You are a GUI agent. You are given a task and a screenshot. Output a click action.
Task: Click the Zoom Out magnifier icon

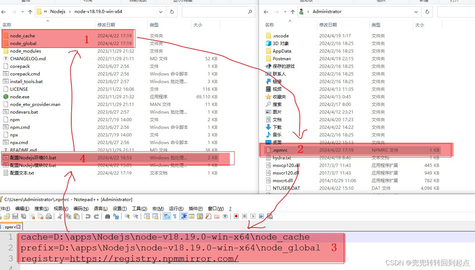[x=135, y=216]
